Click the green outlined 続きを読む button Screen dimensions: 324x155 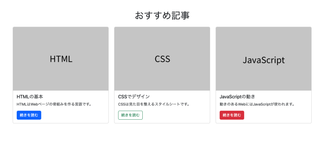130,115
